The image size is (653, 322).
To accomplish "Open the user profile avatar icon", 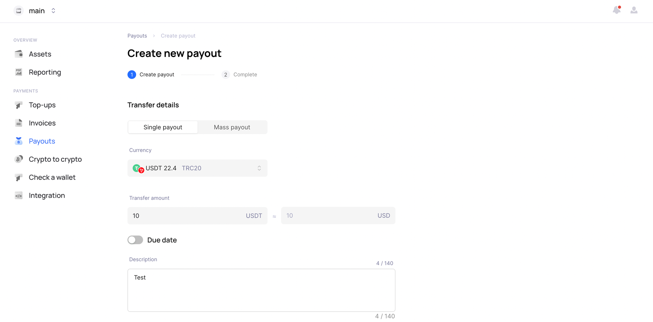I will click(x=634, y=10).
